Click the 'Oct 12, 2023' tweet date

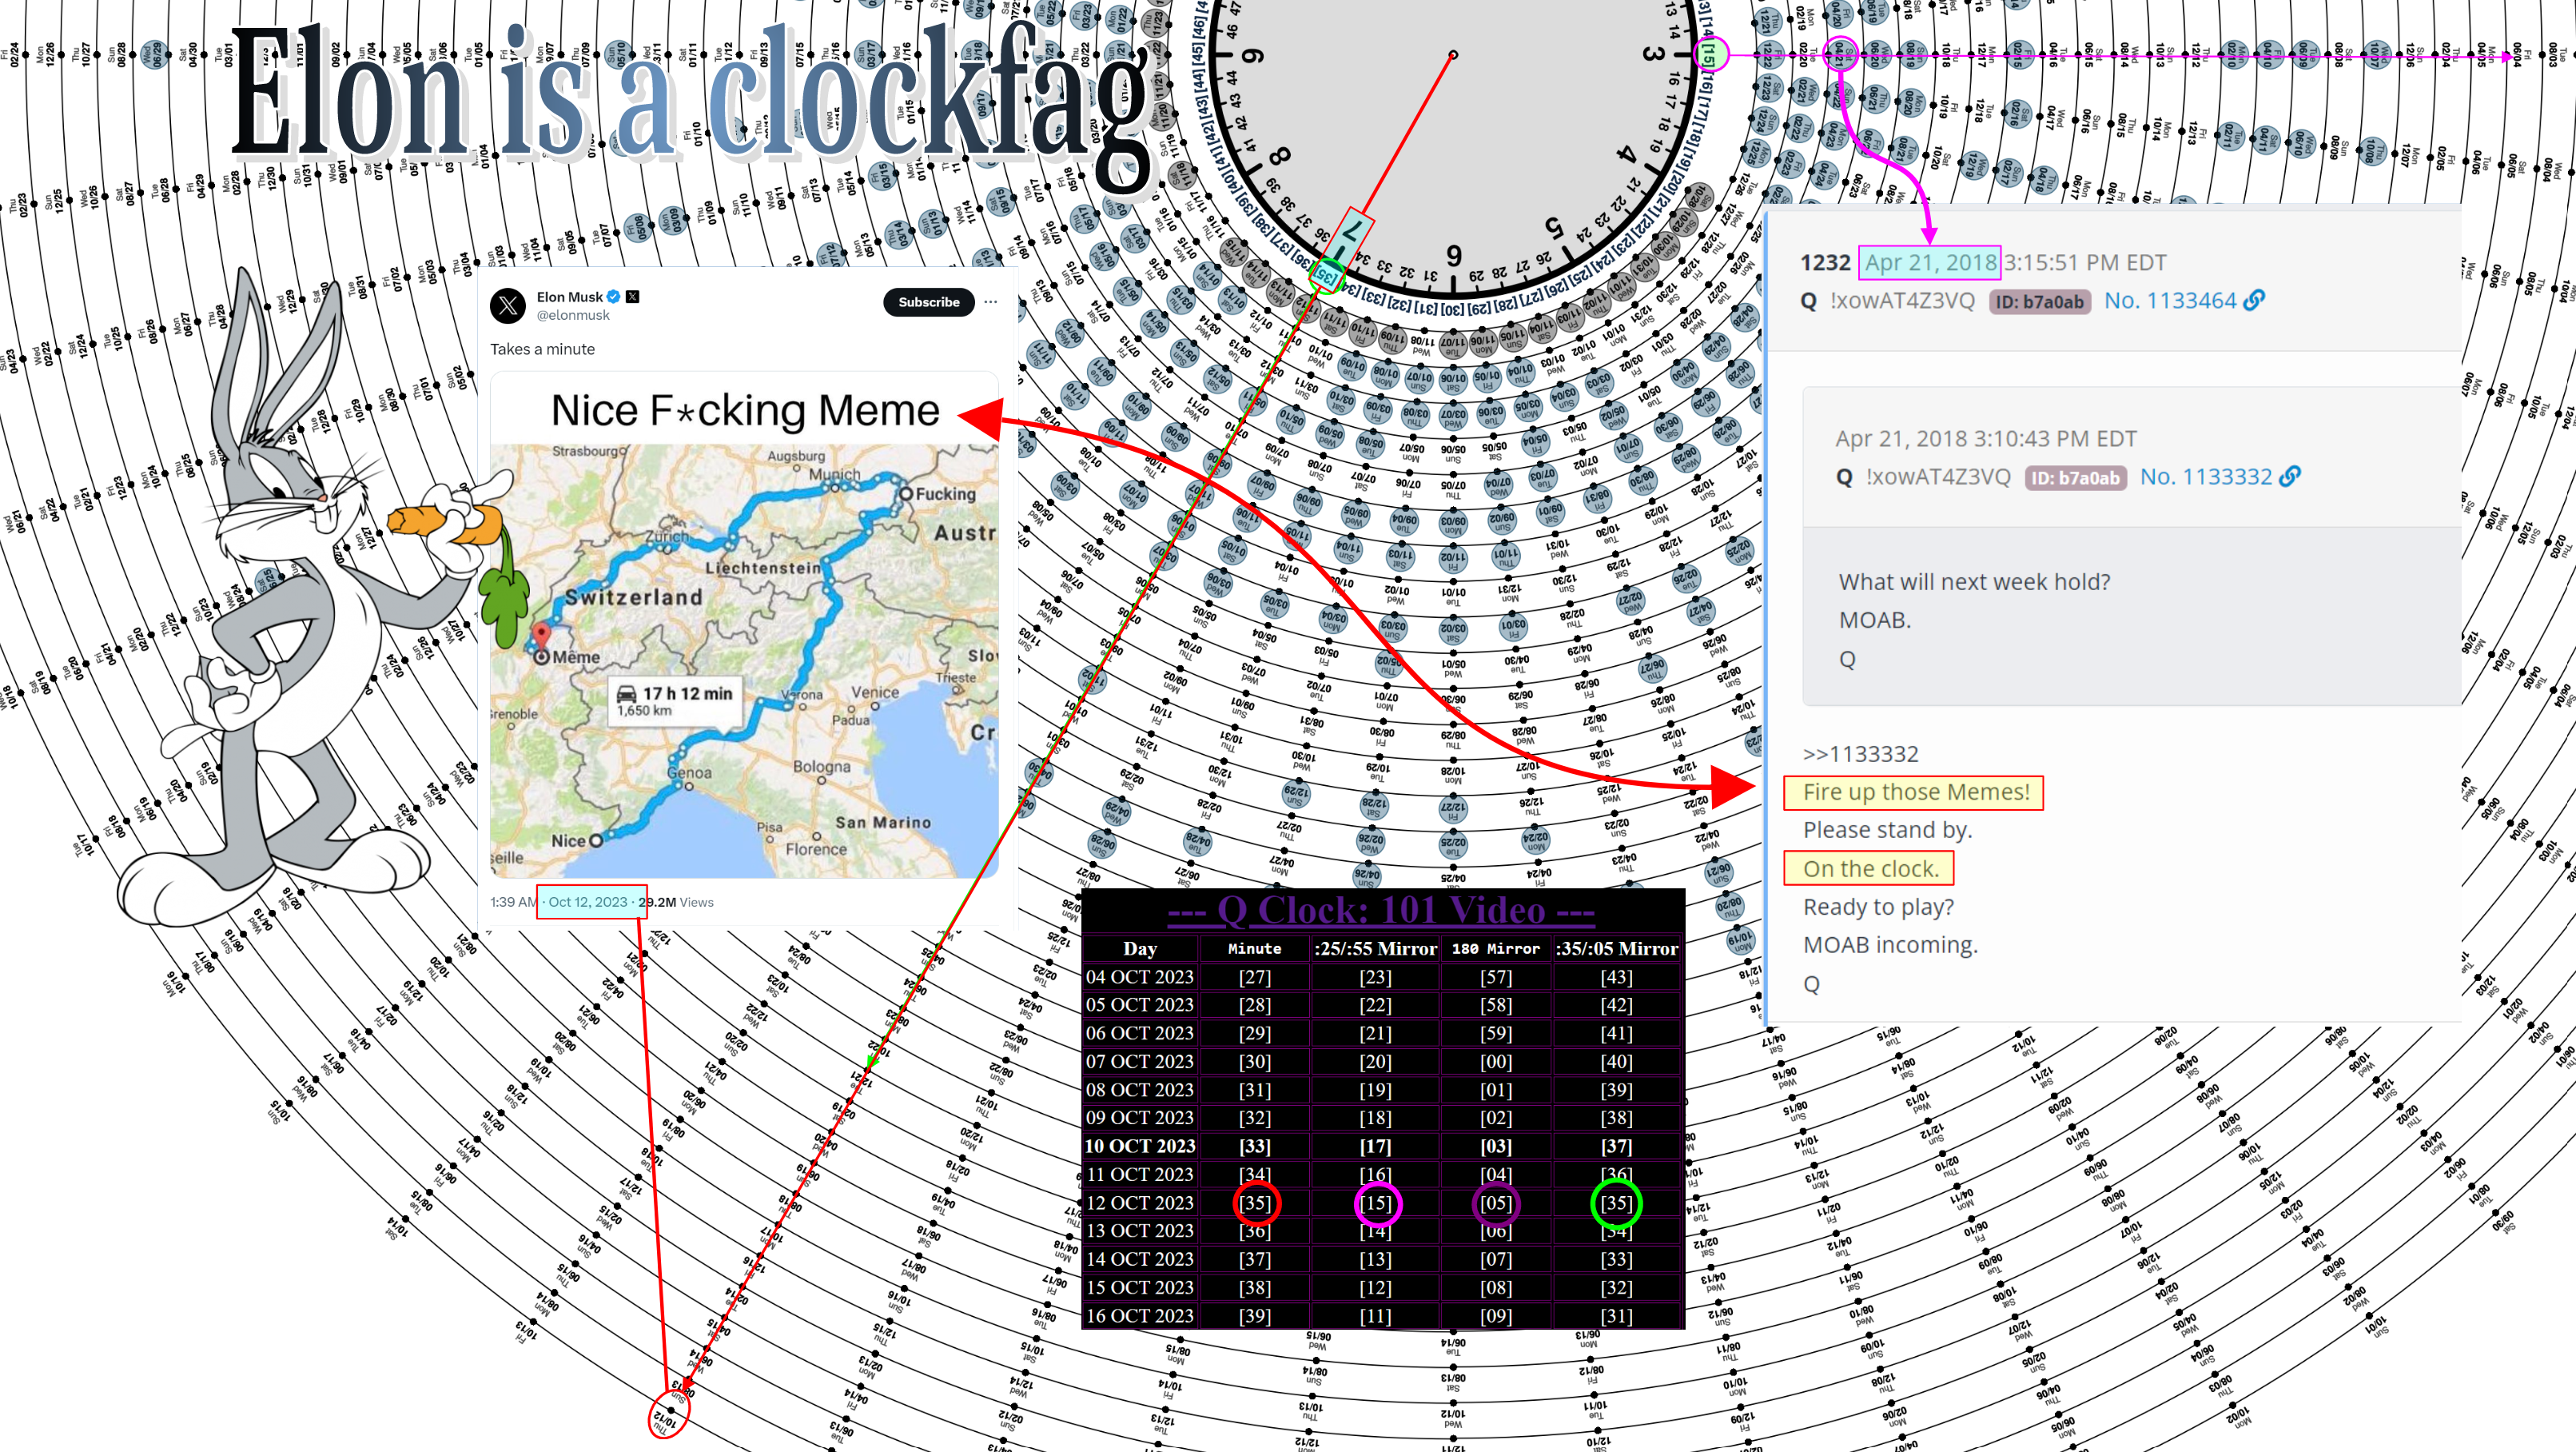coord(588,902)
